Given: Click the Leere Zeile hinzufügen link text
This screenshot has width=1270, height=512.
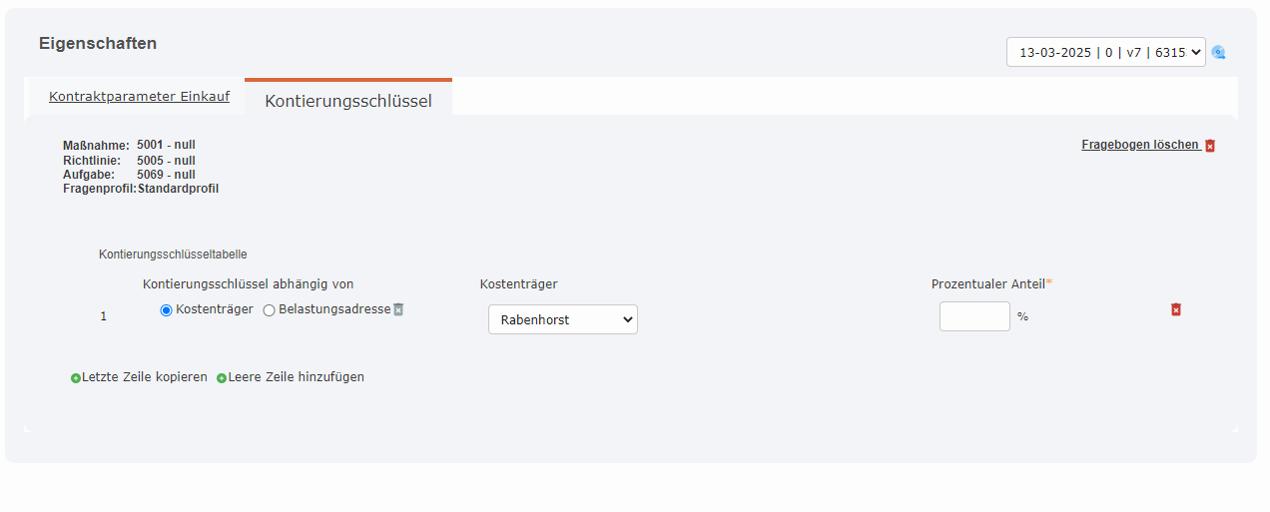Looking at the screenshot, I should (x=297, y=377).
